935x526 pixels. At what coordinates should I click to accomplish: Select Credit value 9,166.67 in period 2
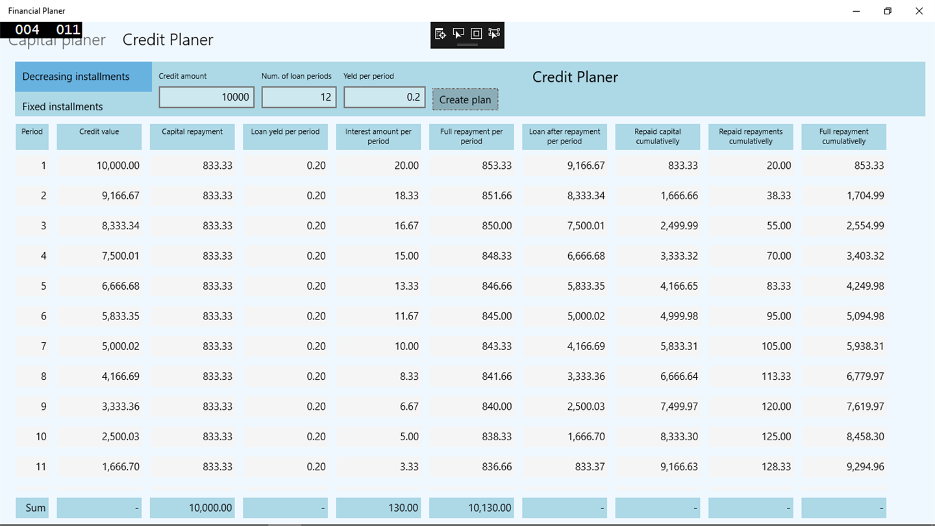pos(99,195)
